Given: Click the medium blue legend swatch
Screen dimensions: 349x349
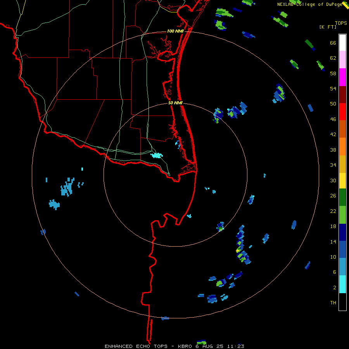Looking at the screenshot, I should pyautogui.click(x=342, y=249).
